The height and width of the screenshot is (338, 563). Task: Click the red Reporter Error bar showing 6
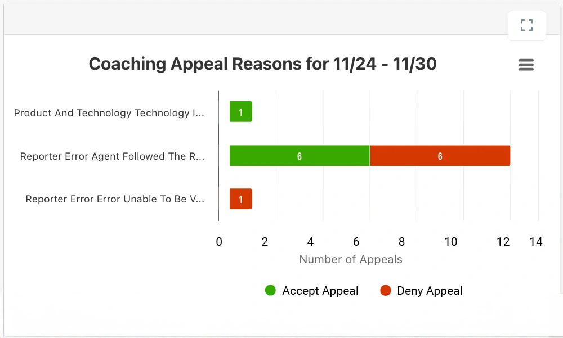coord(440,156)
